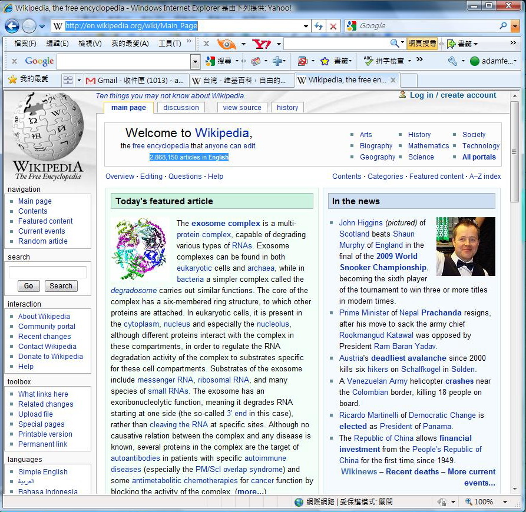Expand the address bar history dropdown
The width and height of the screenshot is (526, 512).
(306, 26)
